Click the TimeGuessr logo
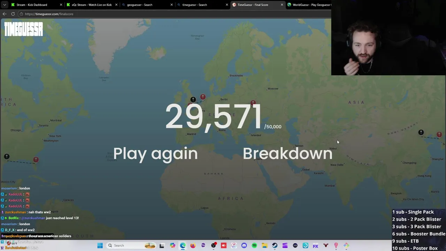 pyautogui.click(x=24, y=29)
